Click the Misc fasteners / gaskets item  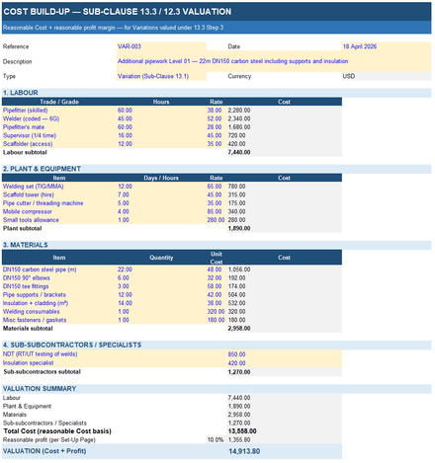pyautogui.click(x=35, y=320)
